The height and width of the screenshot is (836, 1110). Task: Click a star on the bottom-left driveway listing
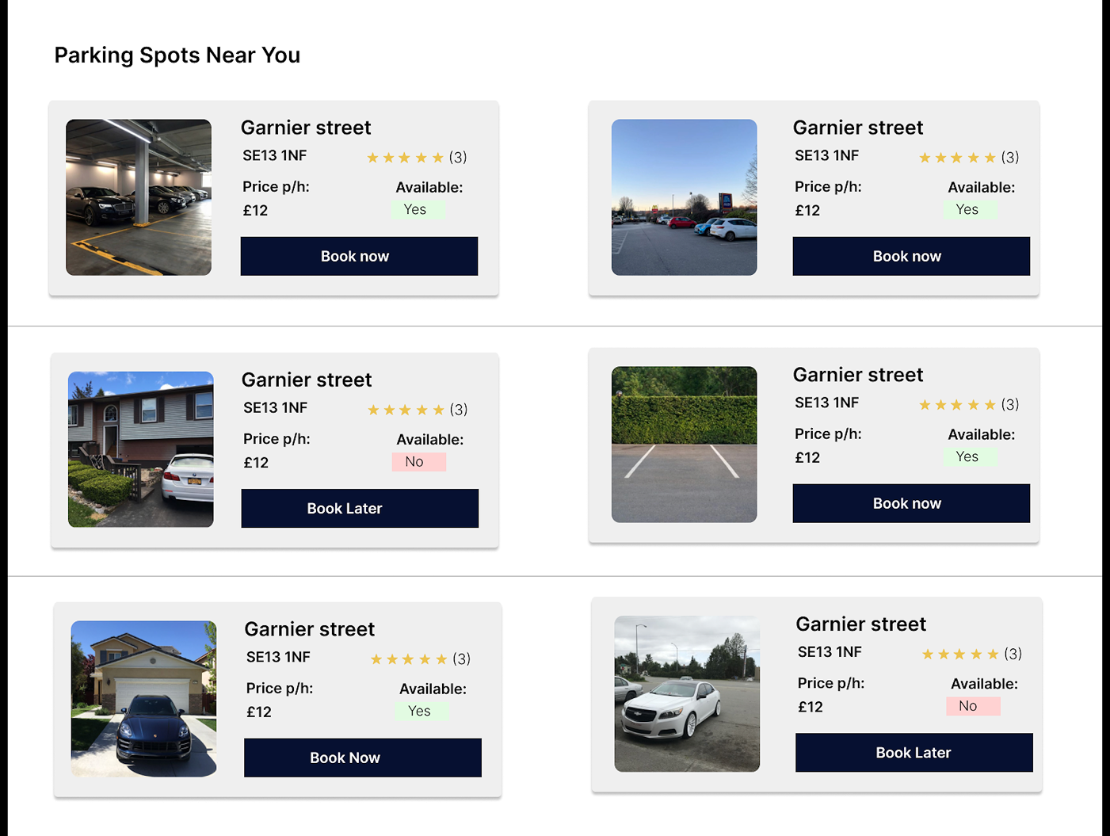point(408,658)
